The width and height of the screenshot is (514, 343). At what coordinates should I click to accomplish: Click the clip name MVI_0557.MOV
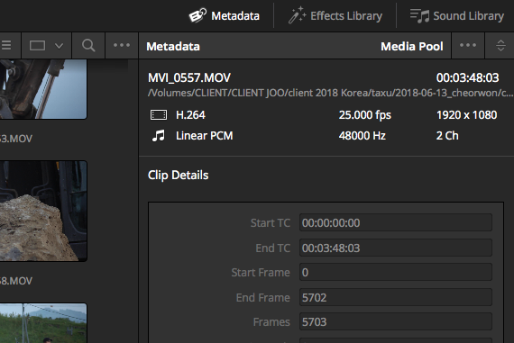(x=189, y=78)
